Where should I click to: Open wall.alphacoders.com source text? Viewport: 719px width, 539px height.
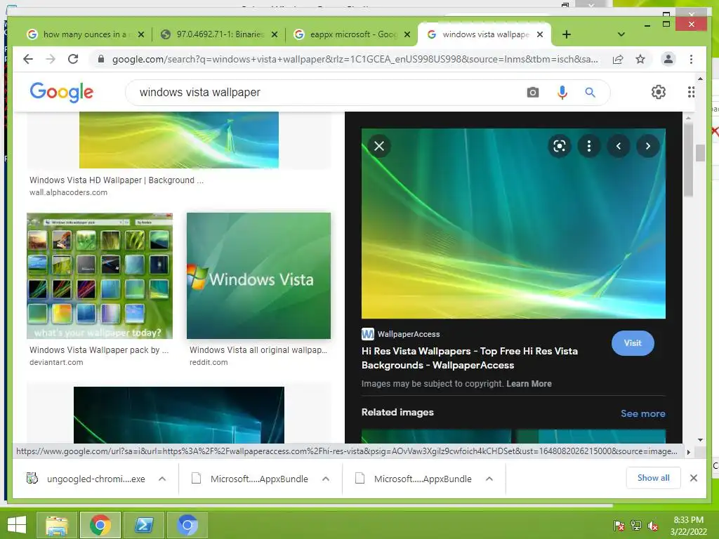tap(68, 192)
